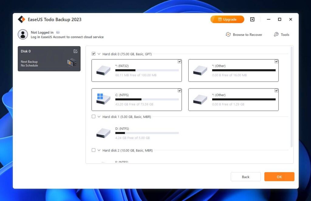Click the 1.29 GB Other partition icon

click(x=199, y=99)
